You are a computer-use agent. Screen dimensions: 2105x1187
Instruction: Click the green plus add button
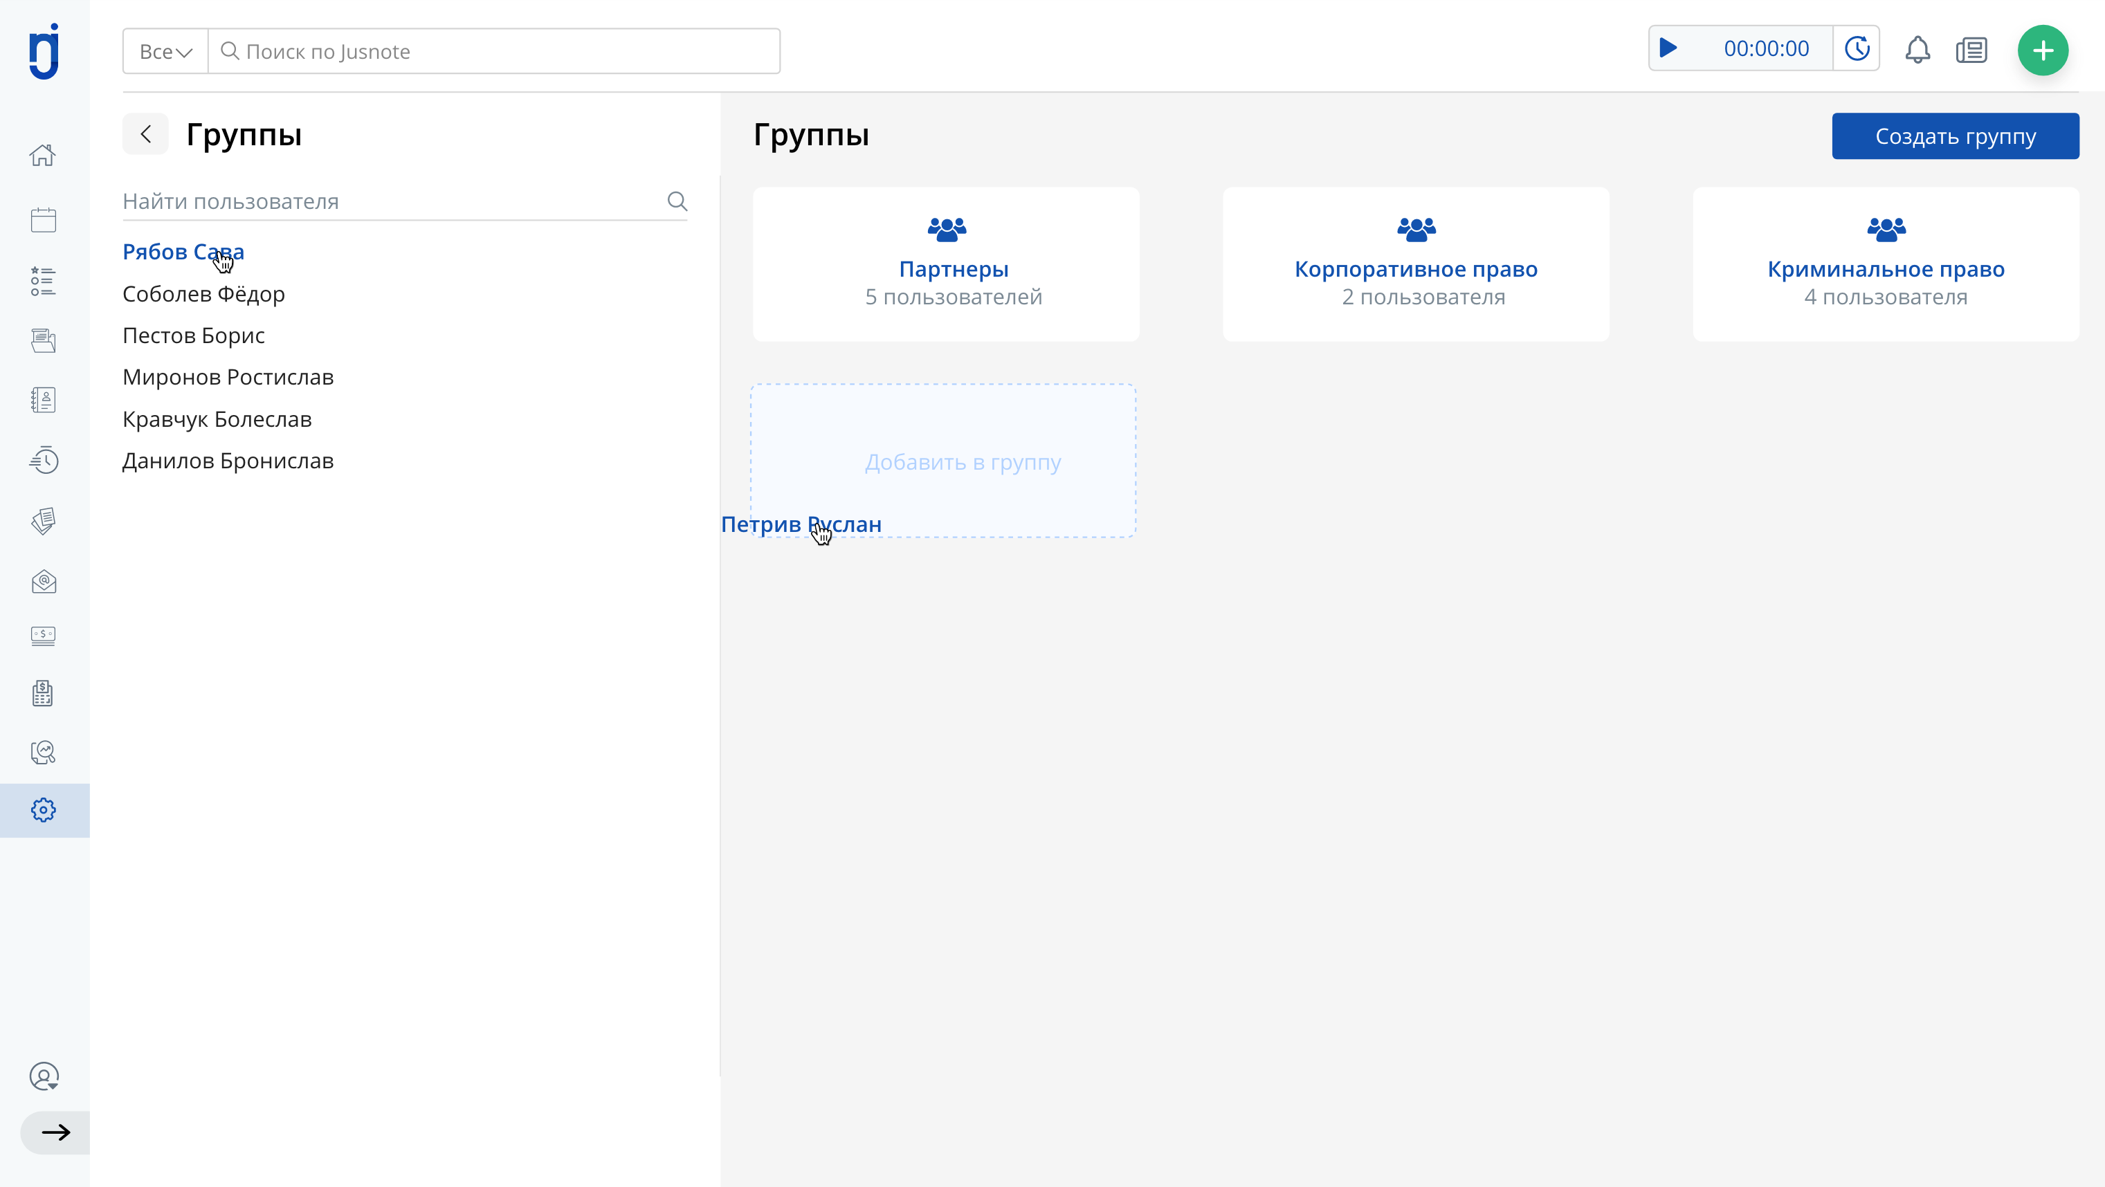tap(2043, 50)
